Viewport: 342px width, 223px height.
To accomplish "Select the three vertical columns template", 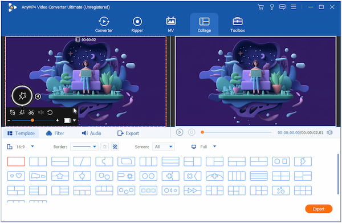I will tap(148, 161).
